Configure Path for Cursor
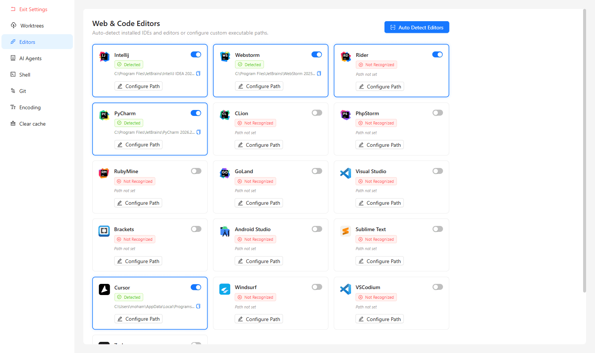Screen dimensions: 595x353 point(138,319)
